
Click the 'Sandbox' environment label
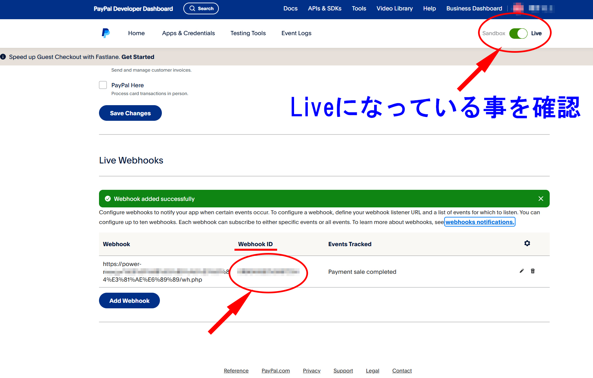[494, 33]
